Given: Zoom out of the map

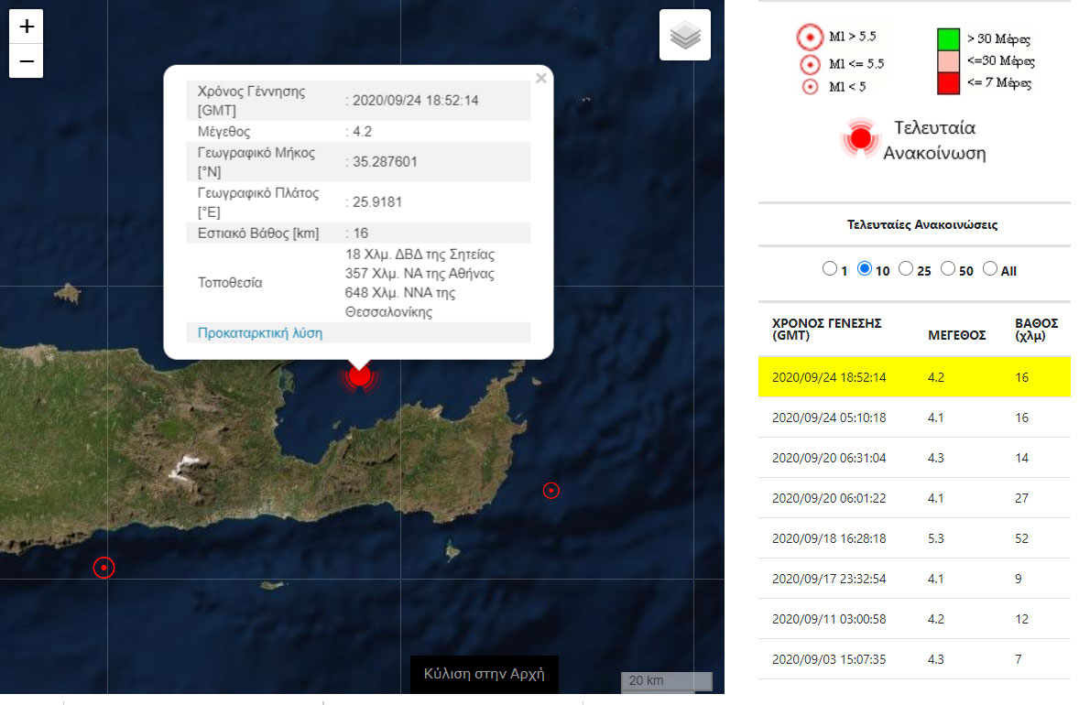Looking at the screenshot, I should point(27,61).
